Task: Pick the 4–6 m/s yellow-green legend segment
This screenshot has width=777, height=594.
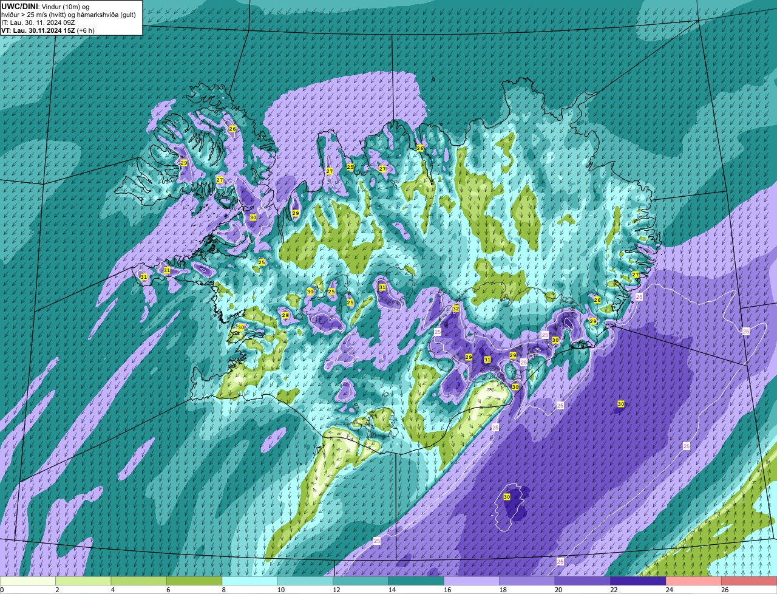Action: [x=139, y=581]
